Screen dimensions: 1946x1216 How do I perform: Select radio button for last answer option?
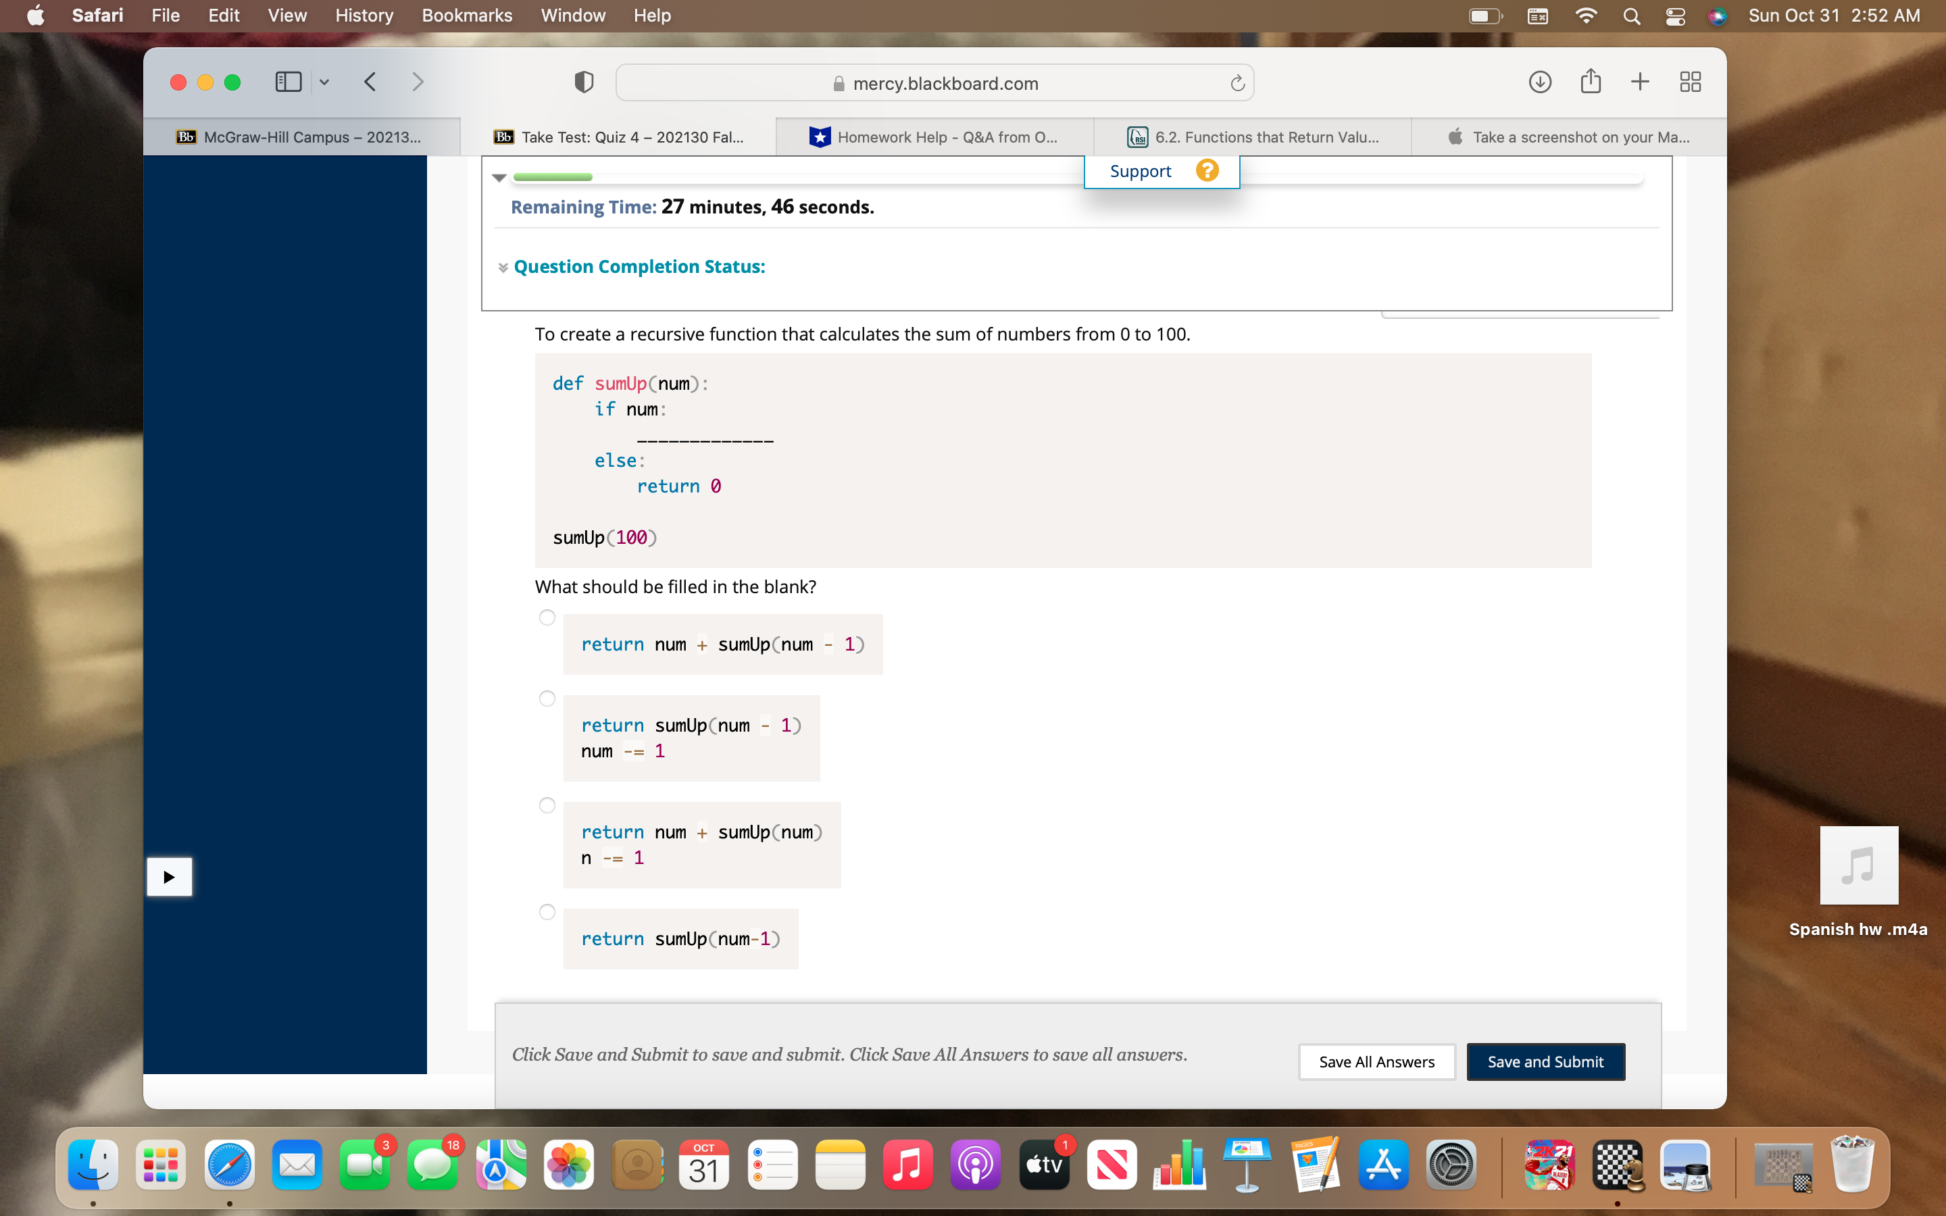(x=549, y=912)
